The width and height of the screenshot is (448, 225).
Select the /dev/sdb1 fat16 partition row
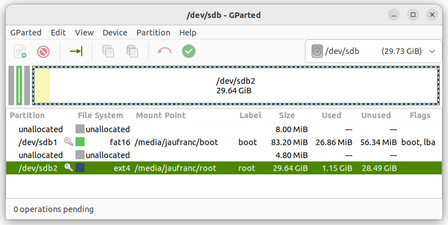coord(224,142)
